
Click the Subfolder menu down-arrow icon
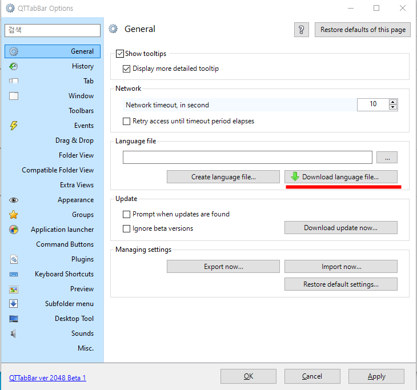point(14,304)
